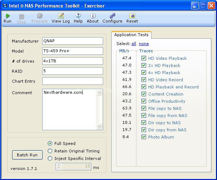Select the Full Speed radio option

(x=50, y=143)
